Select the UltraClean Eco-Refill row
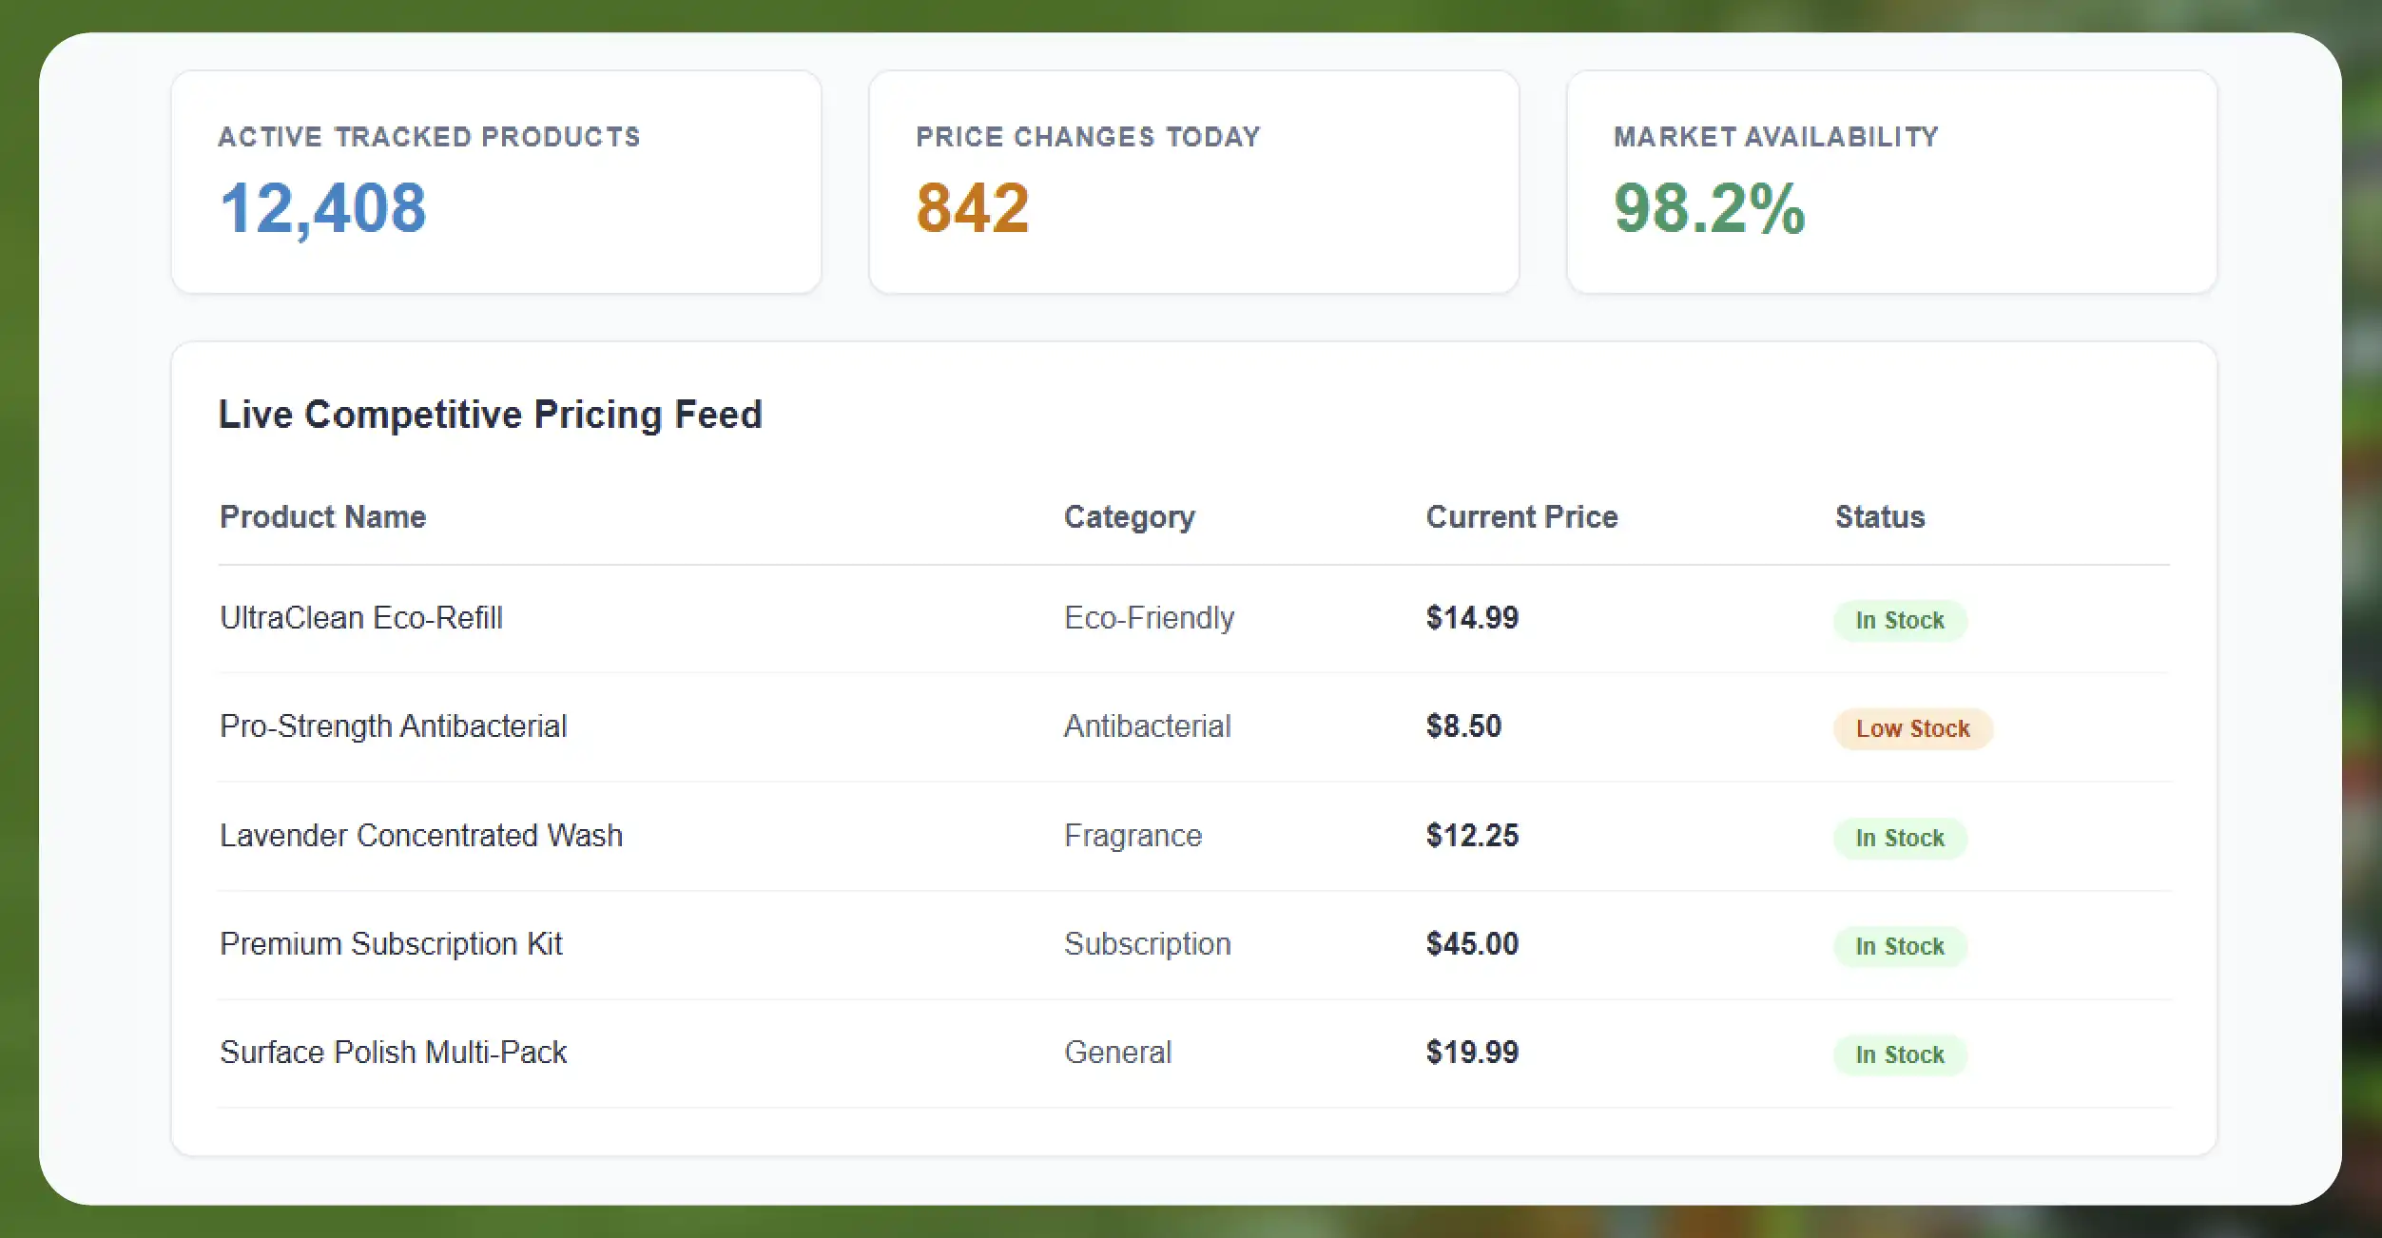This screenshot has height=1238, width=2382. (x=1194, y=619)
